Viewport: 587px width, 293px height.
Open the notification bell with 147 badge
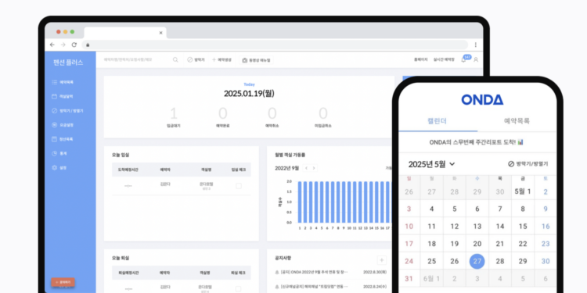point(463,59)
